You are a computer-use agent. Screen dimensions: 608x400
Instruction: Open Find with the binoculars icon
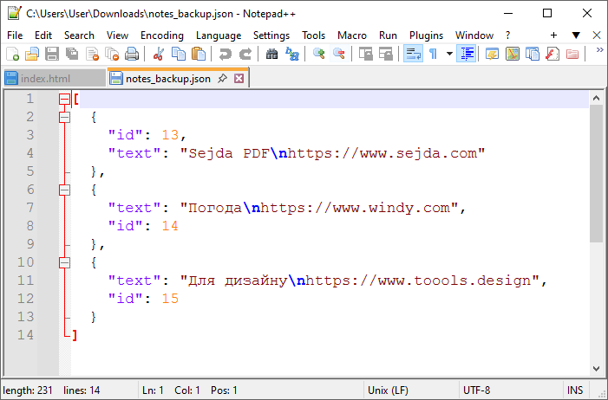point(271,54)
